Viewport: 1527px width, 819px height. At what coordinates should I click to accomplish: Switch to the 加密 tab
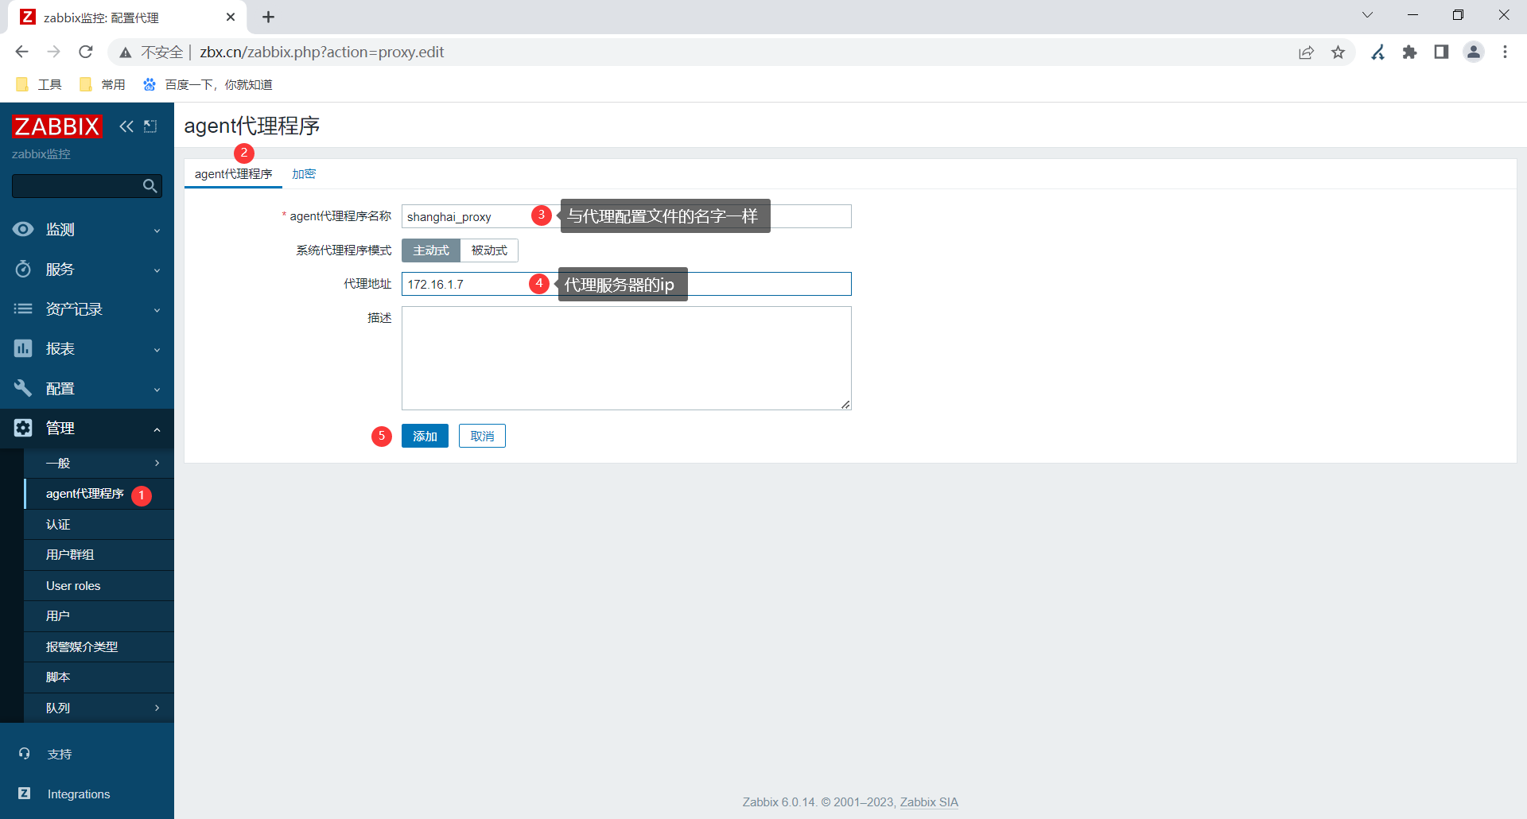click(x=304, y=173)
